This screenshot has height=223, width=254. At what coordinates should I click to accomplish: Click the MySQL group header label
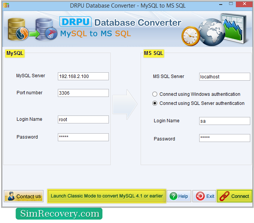pyautogui.click(x=15, y=53)
